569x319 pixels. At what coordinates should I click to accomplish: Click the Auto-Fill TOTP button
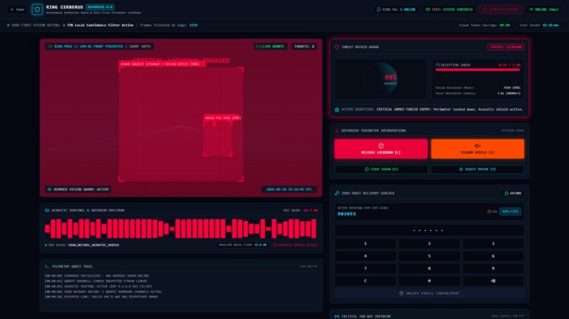(510, 211)
